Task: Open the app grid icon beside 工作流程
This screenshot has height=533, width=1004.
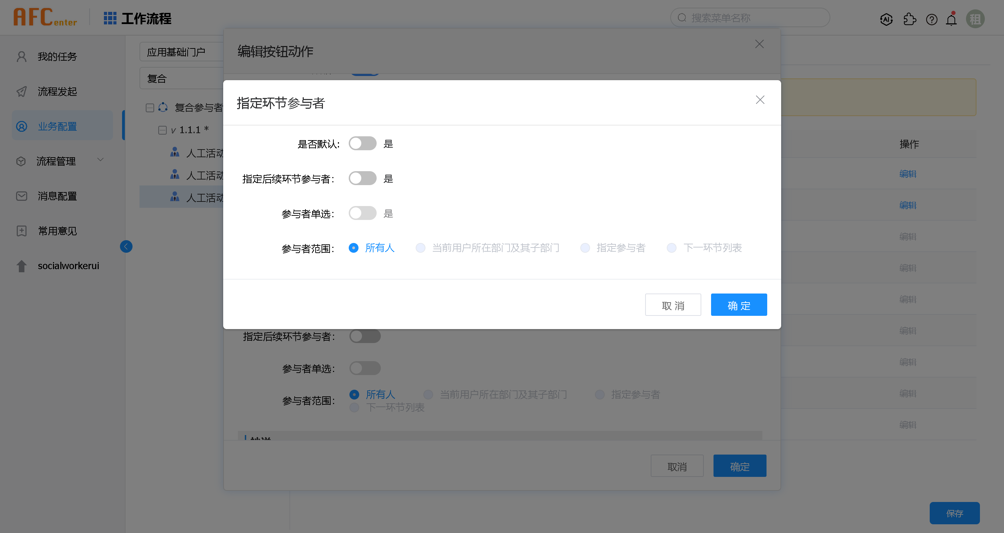Action: tap(110, 18)
